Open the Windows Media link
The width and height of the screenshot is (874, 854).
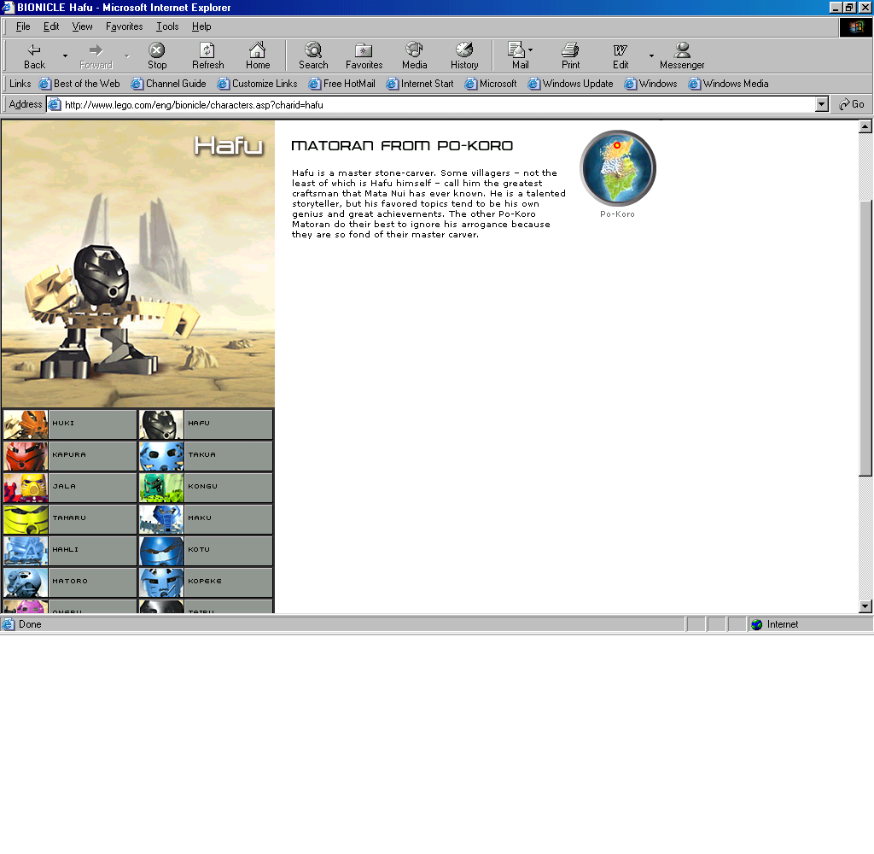point(728,84)
